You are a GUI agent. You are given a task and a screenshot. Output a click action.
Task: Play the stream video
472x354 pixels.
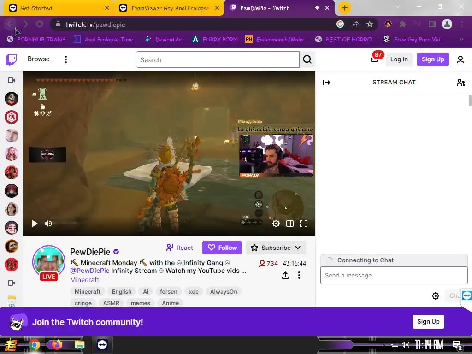pyautogui.click(x=35, y=224)
